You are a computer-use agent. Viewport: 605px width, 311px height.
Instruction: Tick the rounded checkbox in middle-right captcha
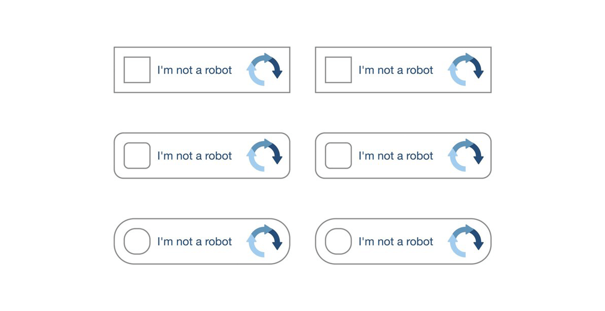coord(338,155)
